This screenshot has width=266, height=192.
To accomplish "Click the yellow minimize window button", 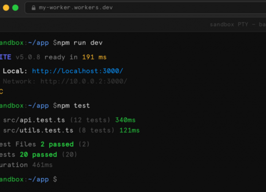I will coord(5,8).
